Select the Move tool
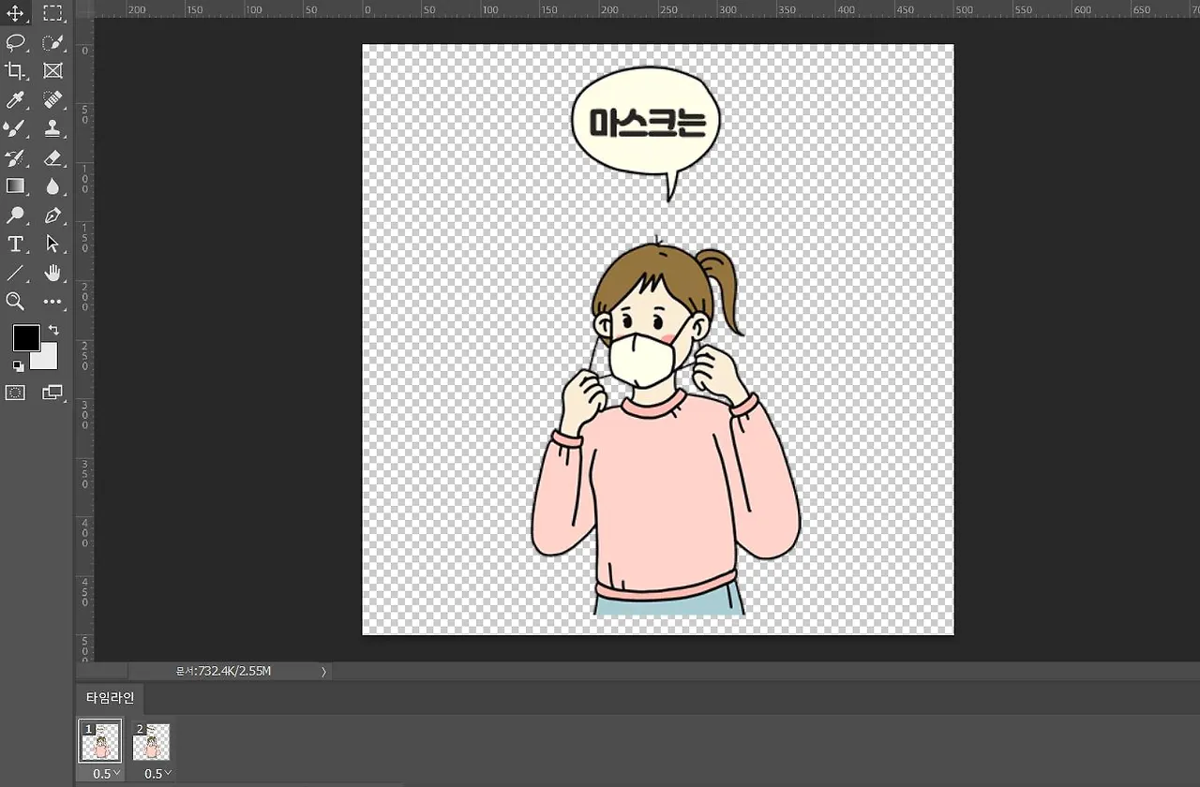 (16, 13)
